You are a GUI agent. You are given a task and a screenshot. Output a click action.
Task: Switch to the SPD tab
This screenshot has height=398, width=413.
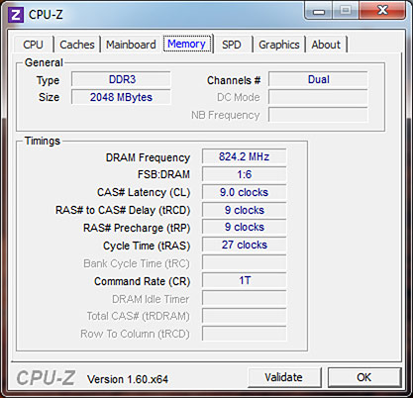pos(232,45)
